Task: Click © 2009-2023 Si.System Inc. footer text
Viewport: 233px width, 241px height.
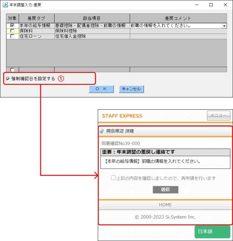Action: (x=165, y=217)
